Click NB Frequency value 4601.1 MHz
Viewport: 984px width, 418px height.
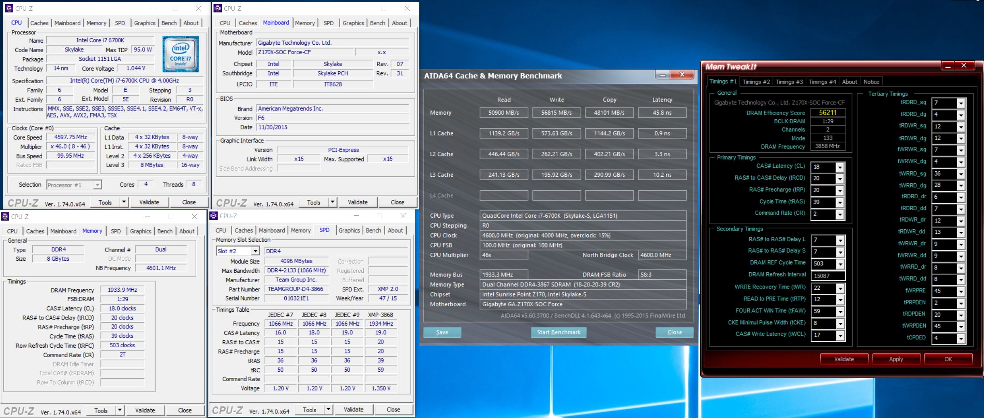pyautogui.click(x=161, y=268)
